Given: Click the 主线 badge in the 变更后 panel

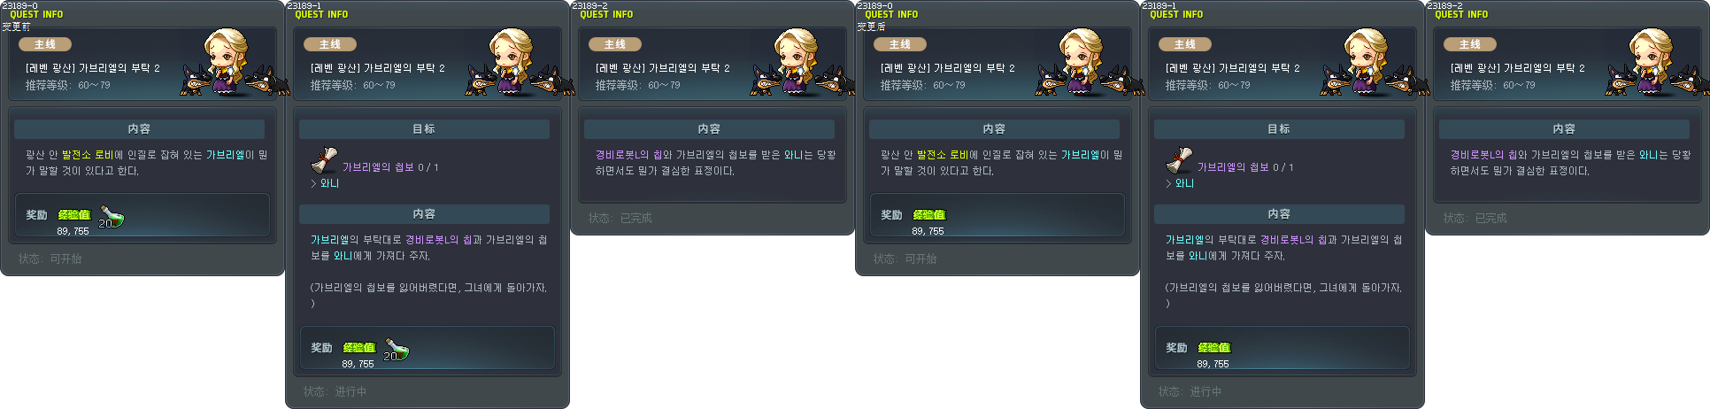Looking at the screenshot, I should coord(900,44).
